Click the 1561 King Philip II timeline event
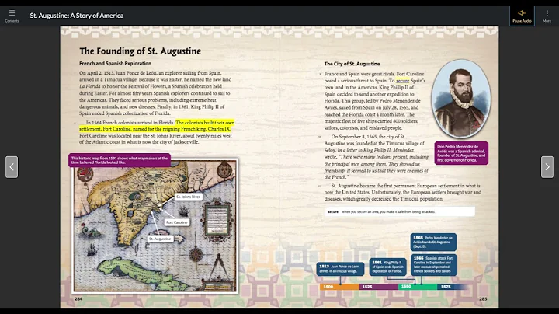 tap(387, 267)
